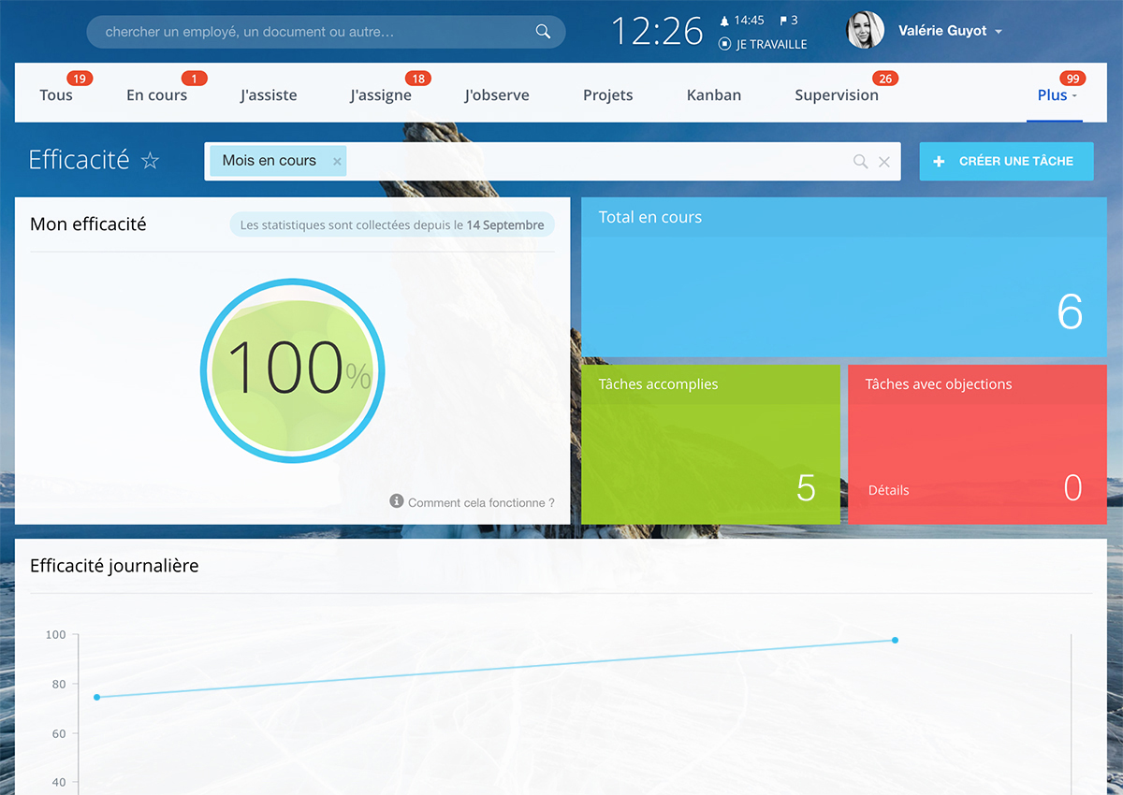Viewport: 1123px width, 795px height.
Task: Click the alarm bell icon showing 14:45
Action: click(724, 21)
